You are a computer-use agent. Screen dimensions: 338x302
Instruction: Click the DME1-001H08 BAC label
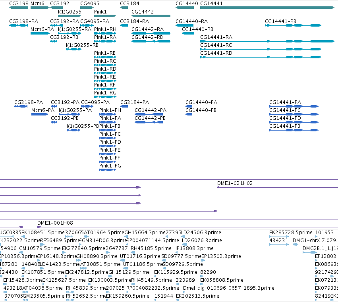pyautogui.click(x=55, y=223)
